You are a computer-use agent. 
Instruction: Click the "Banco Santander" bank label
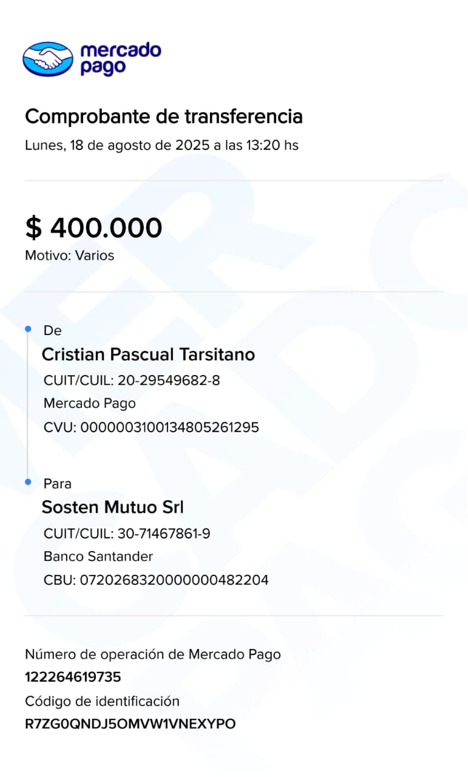point(98,557)
